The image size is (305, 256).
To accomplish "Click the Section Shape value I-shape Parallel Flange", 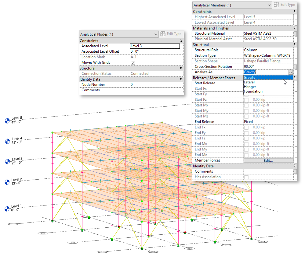I will [262, 61].
